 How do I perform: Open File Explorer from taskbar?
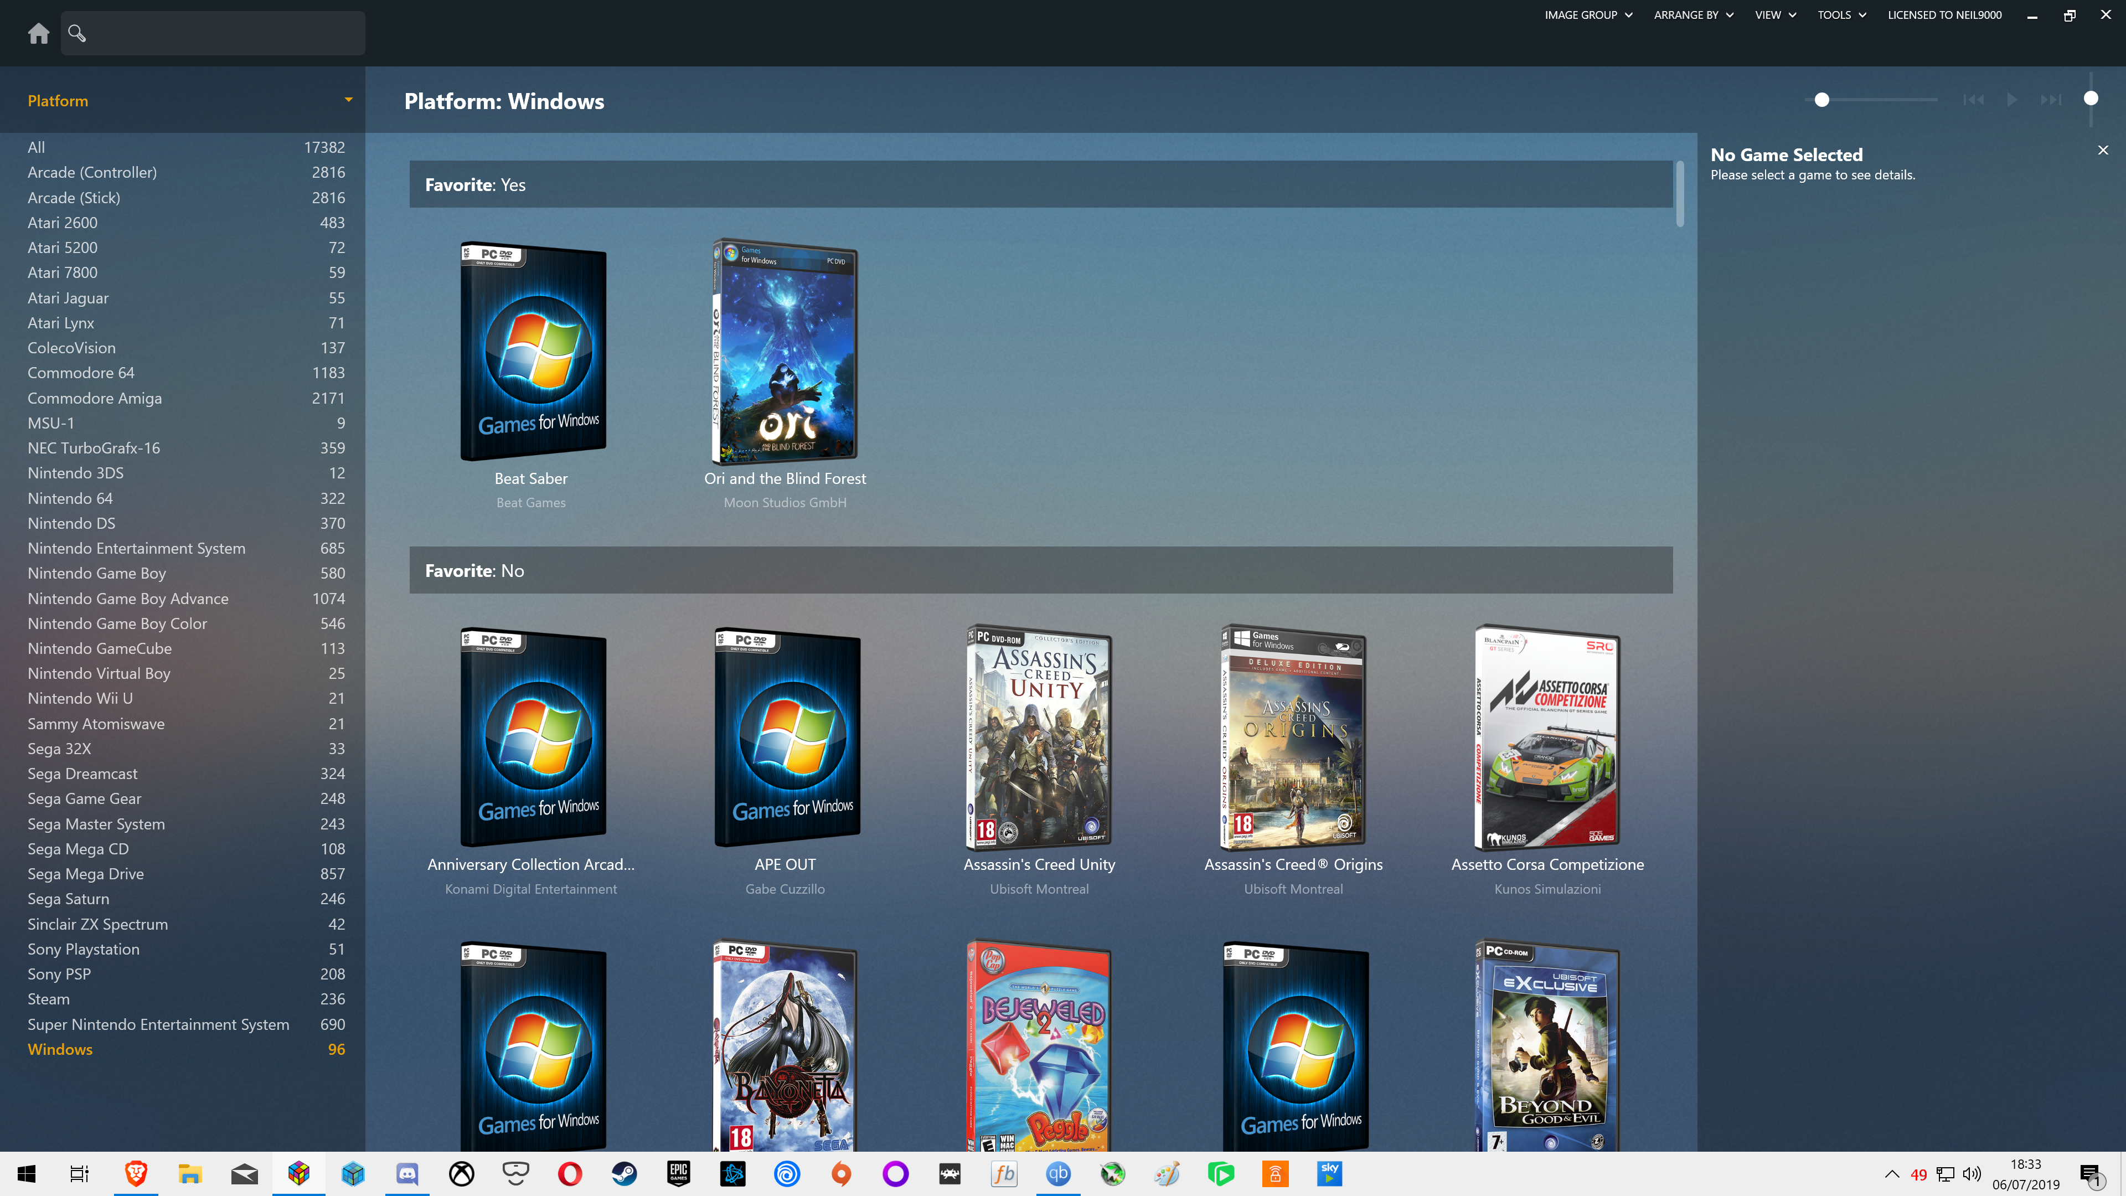[190, 1174]
